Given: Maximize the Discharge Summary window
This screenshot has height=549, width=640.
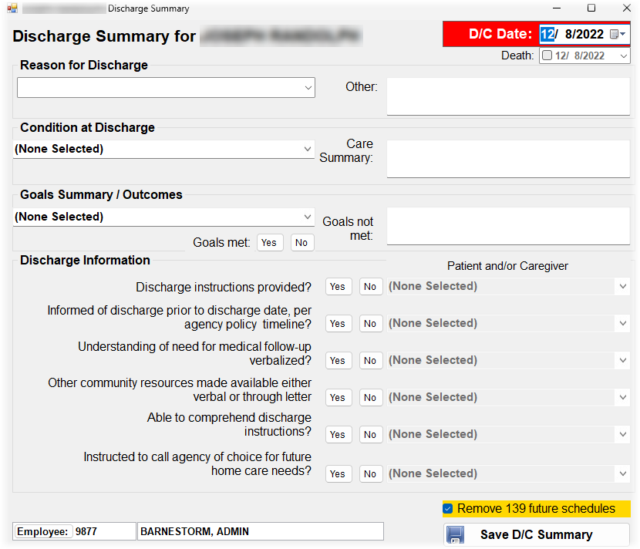Looking at the screenshot, I should pos(591,8).
